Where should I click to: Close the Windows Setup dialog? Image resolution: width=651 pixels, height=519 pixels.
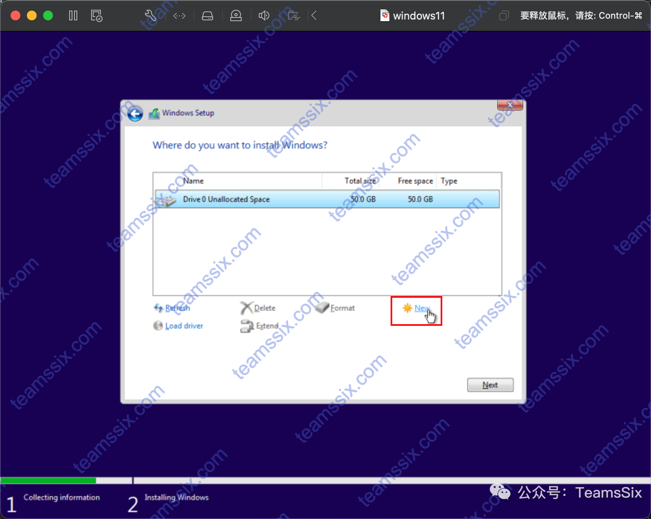pyautogui.click(x=510, y=105)
